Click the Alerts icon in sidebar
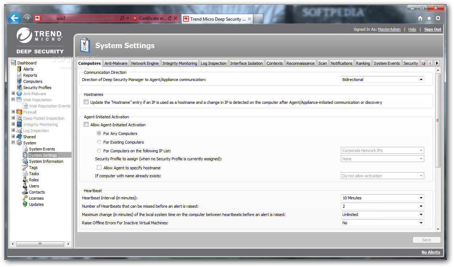Image resolution: width=454 pixels, height=267 pixels. 19,69
